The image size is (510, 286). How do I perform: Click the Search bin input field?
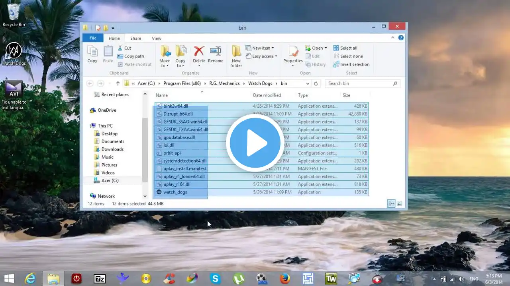[359, 83]
